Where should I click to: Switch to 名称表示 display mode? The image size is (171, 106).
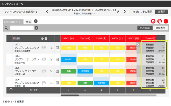pyautogui.click(x=145, y=28)
